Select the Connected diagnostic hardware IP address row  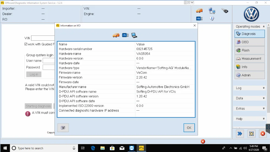tap(126, 111)
